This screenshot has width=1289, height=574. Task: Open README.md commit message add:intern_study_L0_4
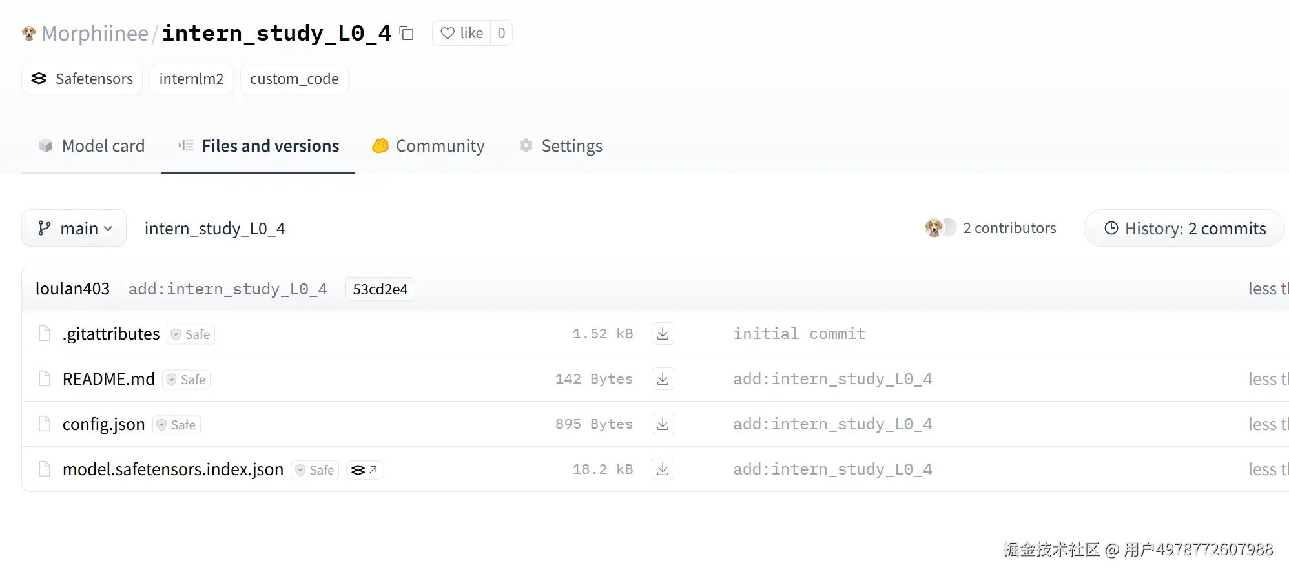tap(832, 378)
